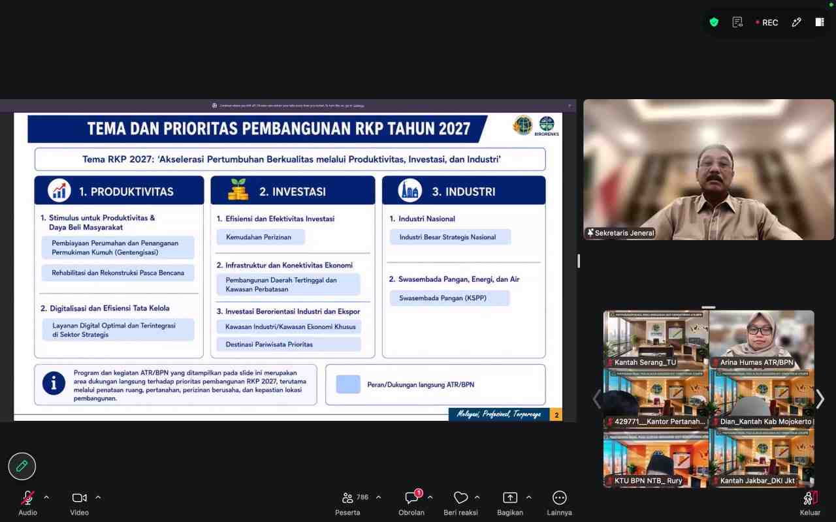Toggle the Video camera button
This screenshot has height=522, width=836.
[x=80, y=503]
